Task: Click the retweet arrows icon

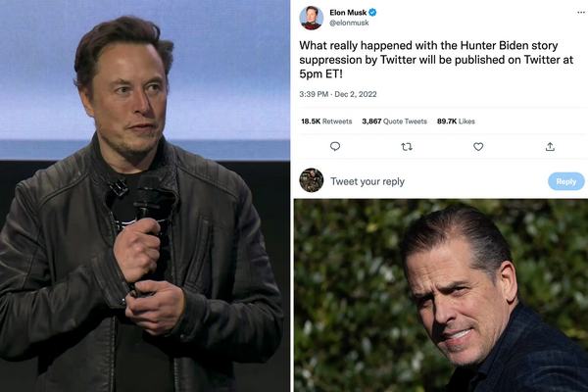Action: [x=407, y=146]
